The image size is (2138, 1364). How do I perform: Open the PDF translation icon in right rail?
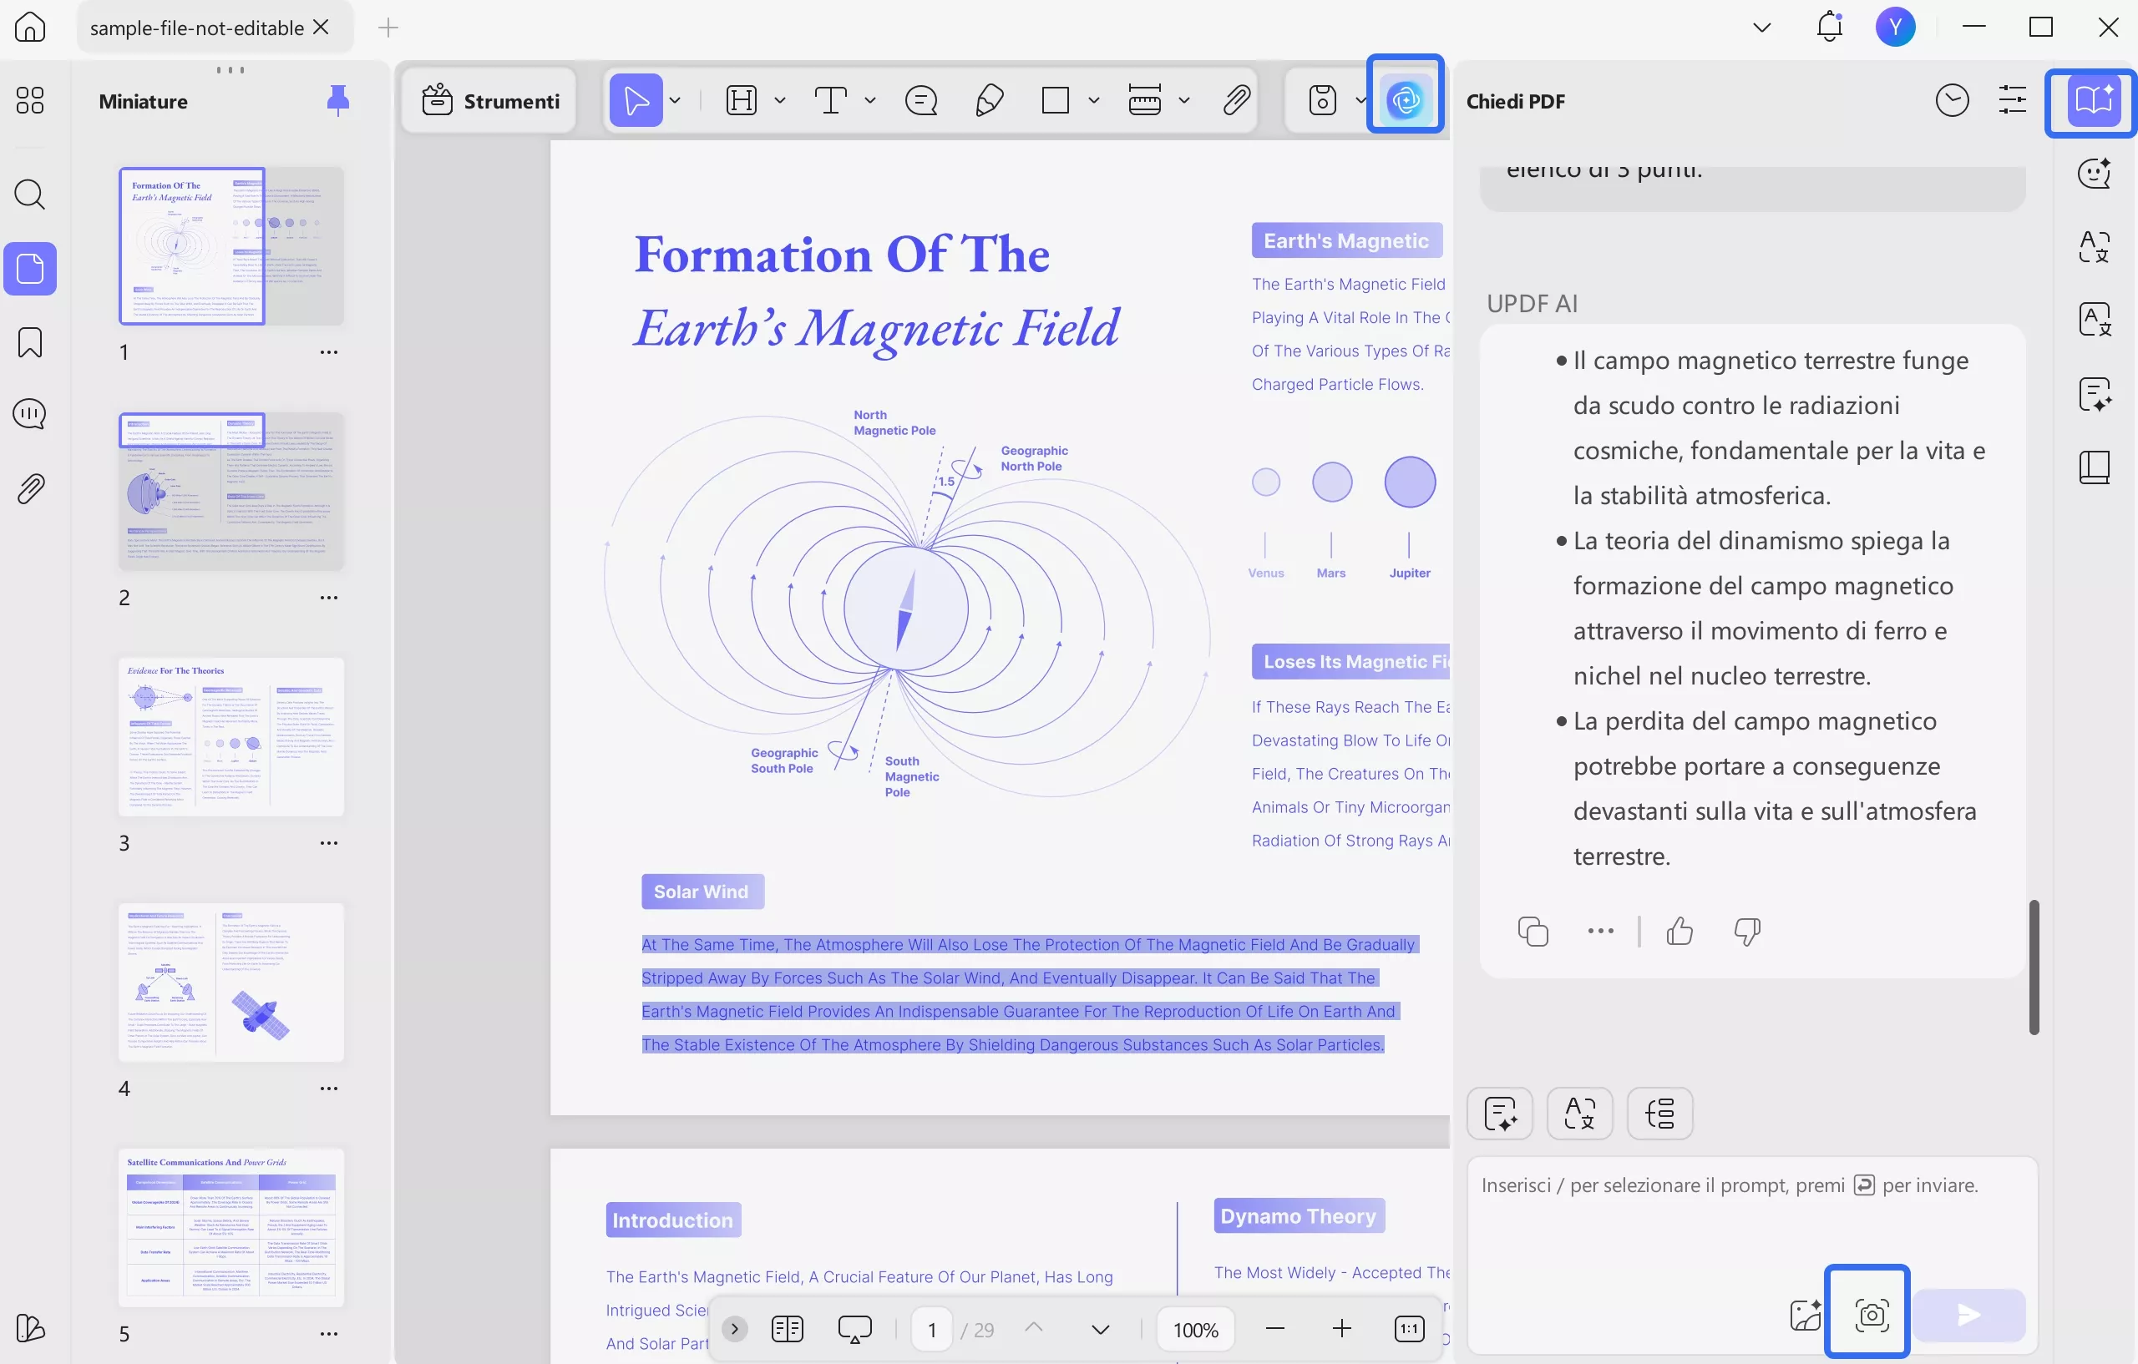(2095, 320)
